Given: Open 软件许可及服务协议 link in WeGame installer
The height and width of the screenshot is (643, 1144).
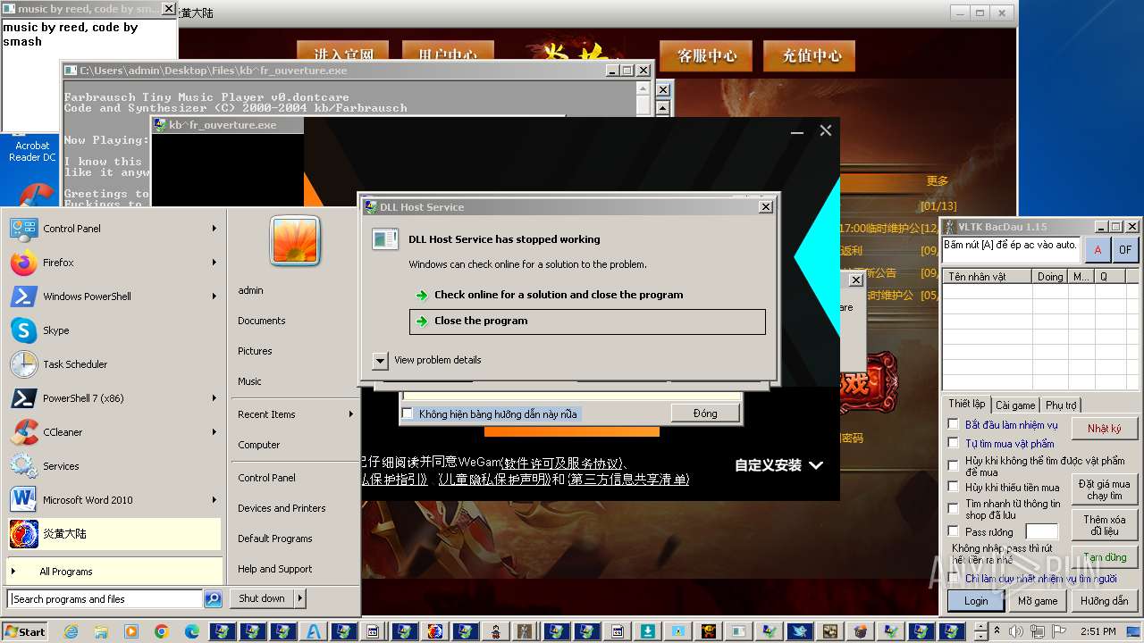Looking at the screenshot, I should point(561,463).
